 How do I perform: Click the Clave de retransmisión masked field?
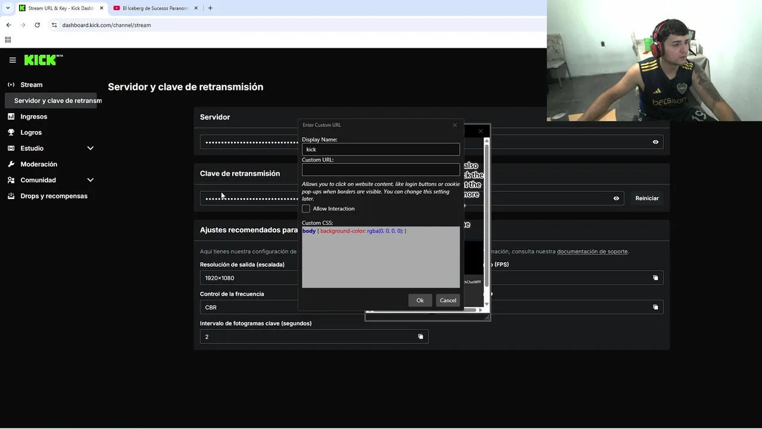[412, 198]
